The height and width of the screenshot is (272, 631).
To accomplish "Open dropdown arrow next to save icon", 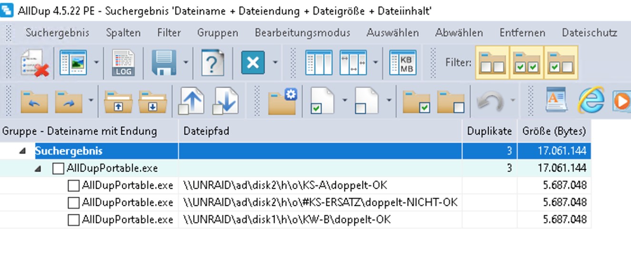I will pyautogui.click(x=186, y=62).
